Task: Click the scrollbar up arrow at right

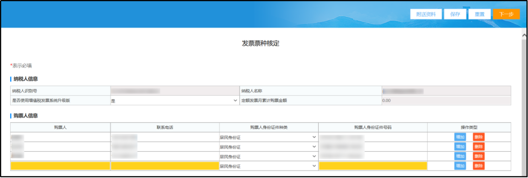Action: (524, 35)
